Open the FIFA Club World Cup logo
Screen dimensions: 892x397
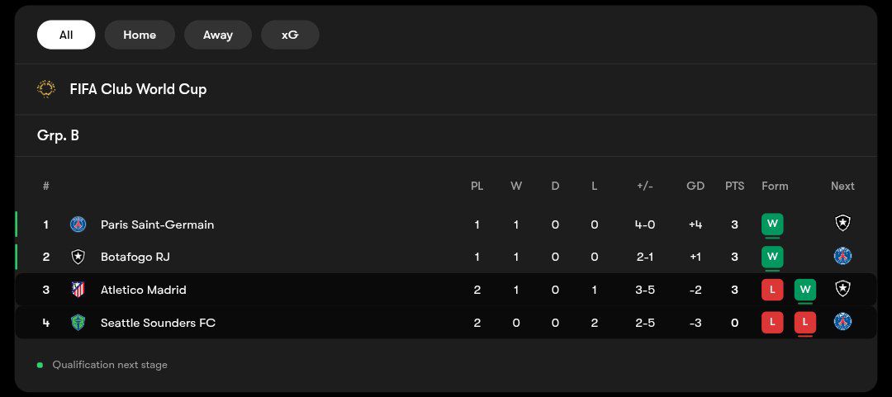(46, 89)
